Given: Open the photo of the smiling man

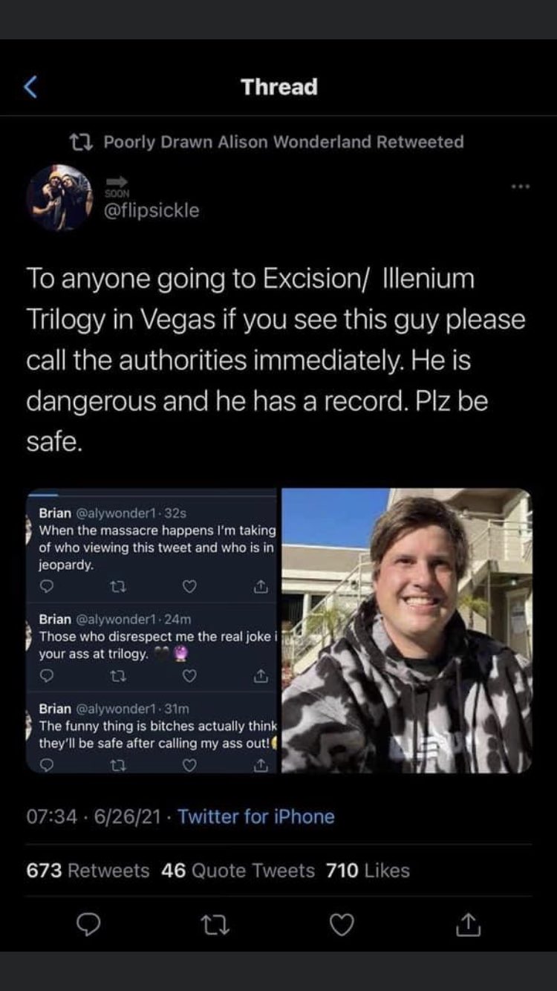Looking at the screenshot, I should point(407,631).
